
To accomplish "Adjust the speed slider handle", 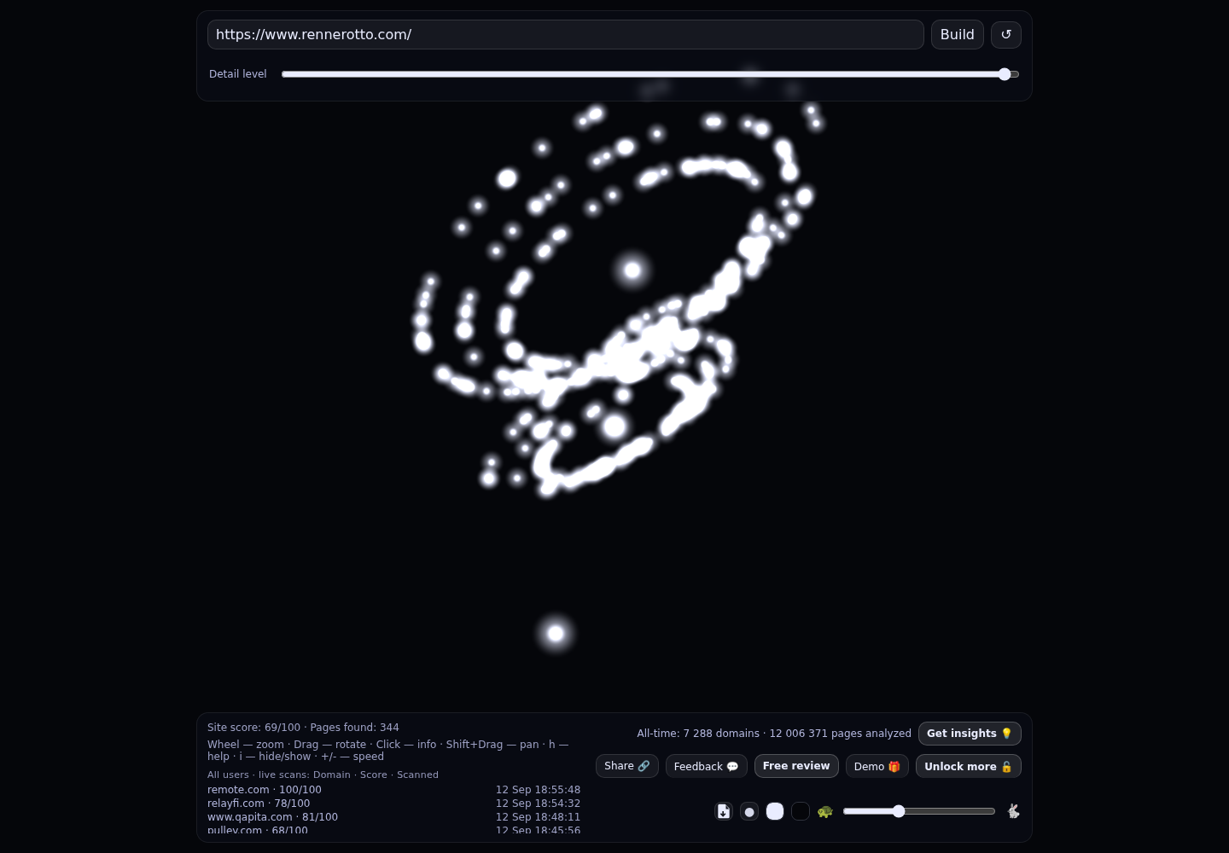I will [899, 811].
